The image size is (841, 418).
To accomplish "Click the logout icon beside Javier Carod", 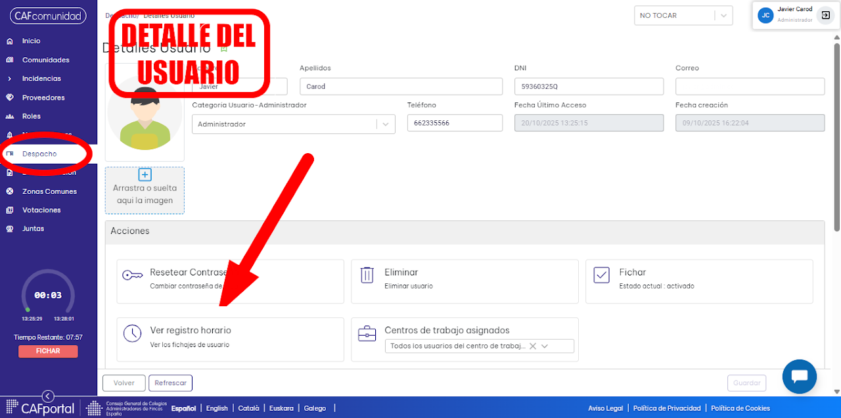I will click(x=826, y=15).
